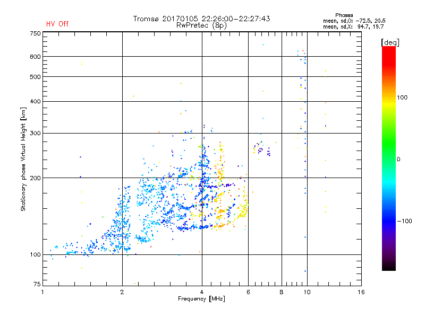Click the x-axis tick label '10'
The image size is (425, 318).
(x=307, y=292)
